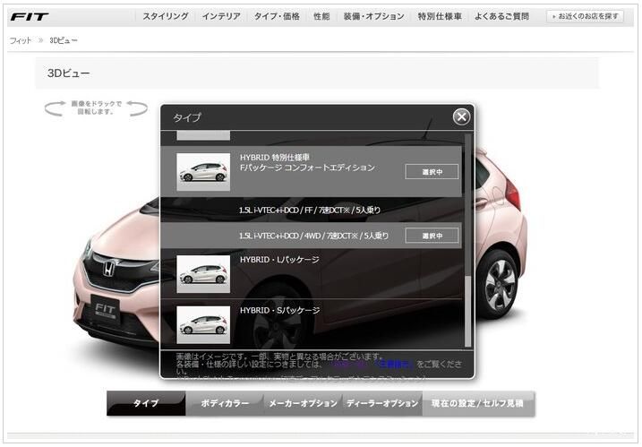Open the インテリア menu item
This screenshot has width=642, height=447.
click(221, 16)
